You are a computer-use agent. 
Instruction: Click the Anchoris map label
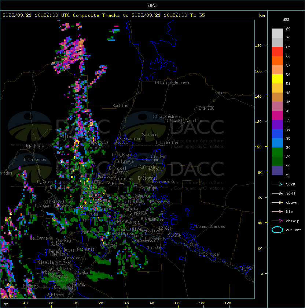click(86, 249)
